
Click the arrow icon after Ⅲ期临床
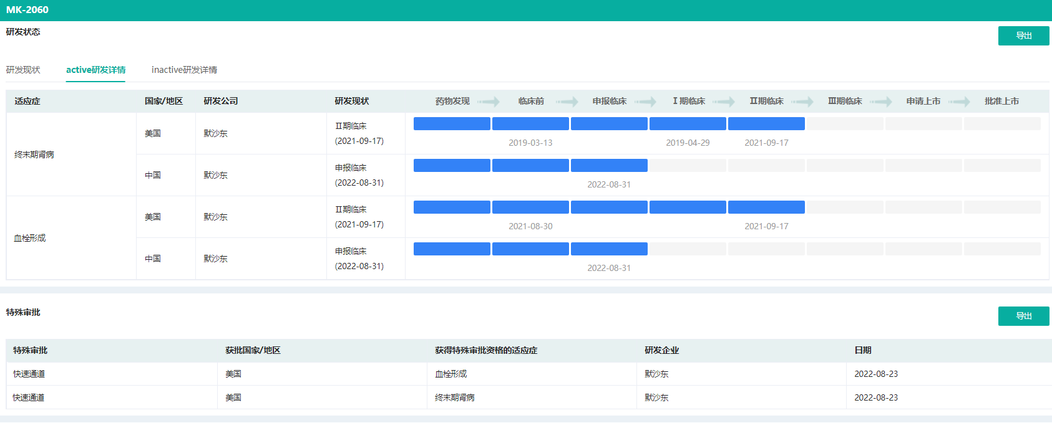tap(881, 102)
